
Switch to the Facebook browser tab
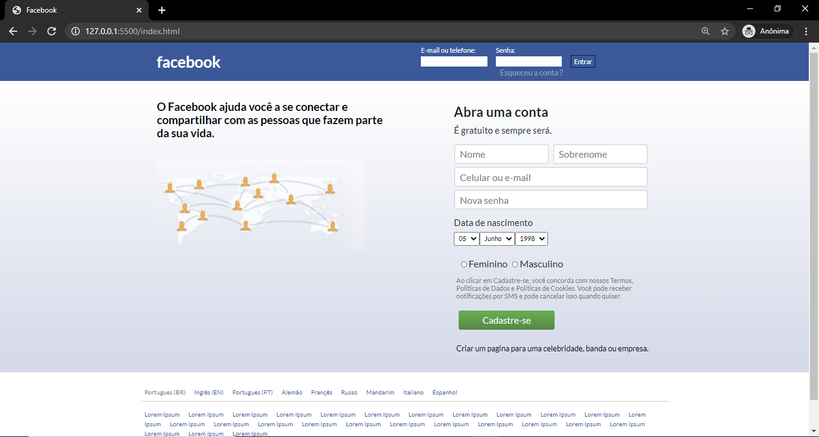[x=72, y=10]
